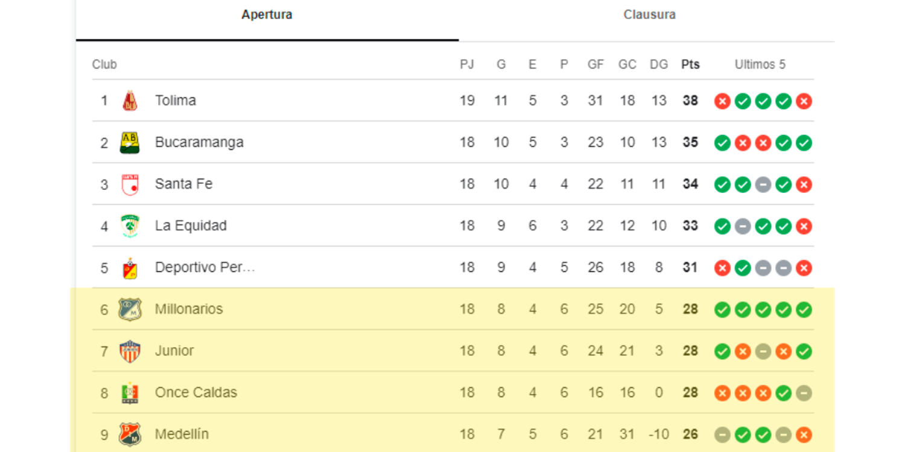Click the Millonarios crest icon
Screen dimensions: 905x452
coord(130,309)
